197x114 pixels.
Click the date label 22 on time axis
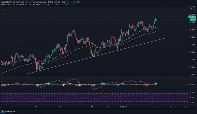pyautogui.click(x=170, y=107)
